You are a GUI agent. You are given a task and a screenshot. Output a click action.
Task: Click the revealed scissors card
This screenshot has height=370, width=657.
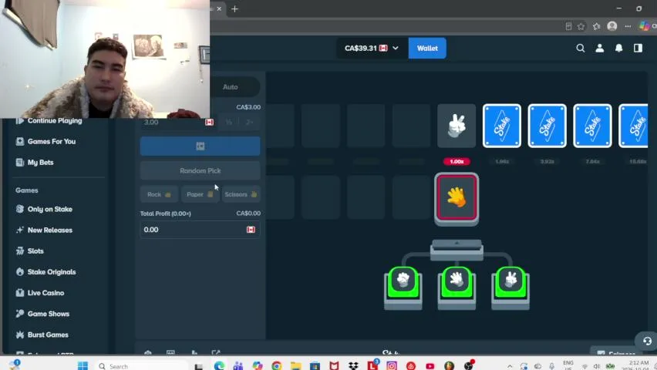[457, 126]
